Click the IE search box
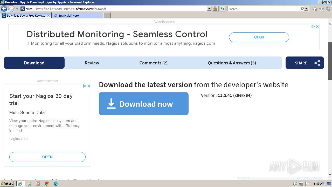332x187 pixels. click(x=263, y=9)
